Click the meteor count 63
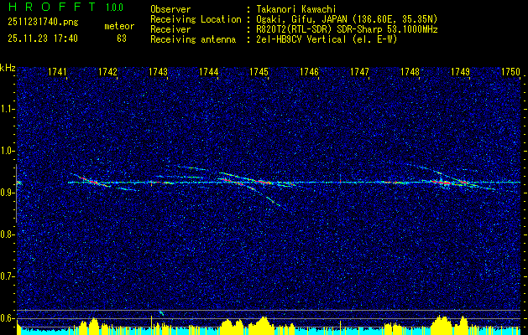This screenshot has width=528, height=335. (122, 39)
